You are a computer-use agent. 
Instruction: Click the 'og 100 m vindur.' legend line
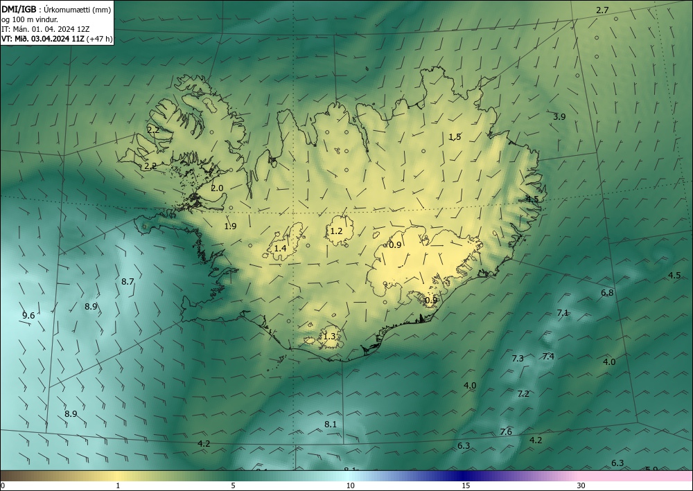point(30,19)
